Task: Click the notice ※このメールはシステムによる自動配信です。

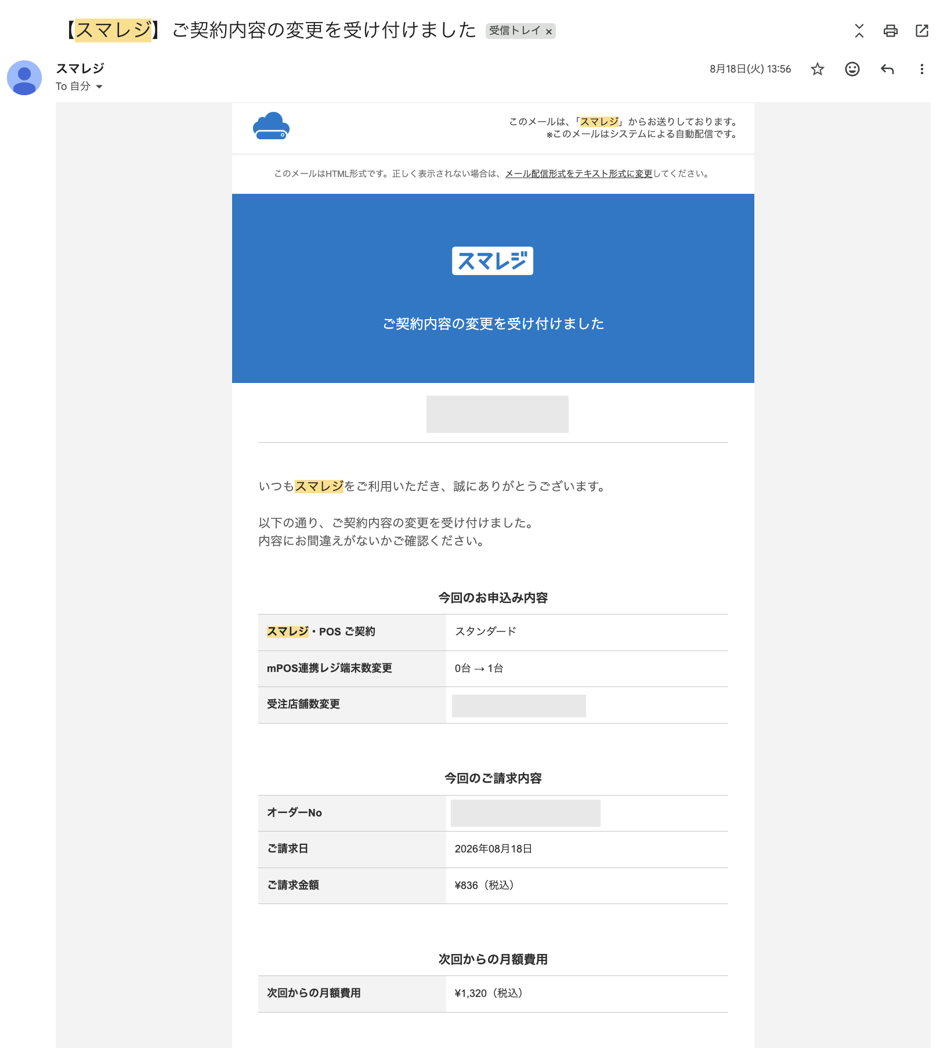Action: [x=642, y=134]
